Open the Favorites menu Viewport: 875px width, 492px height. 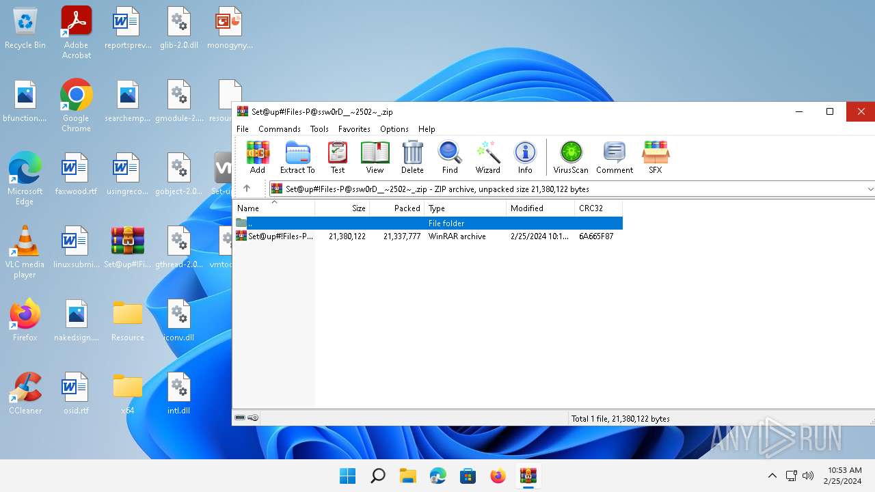point(354,129)
